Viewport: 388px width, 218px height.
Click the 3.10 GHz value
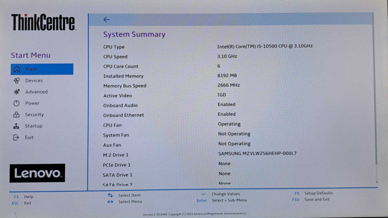(227, 56)
